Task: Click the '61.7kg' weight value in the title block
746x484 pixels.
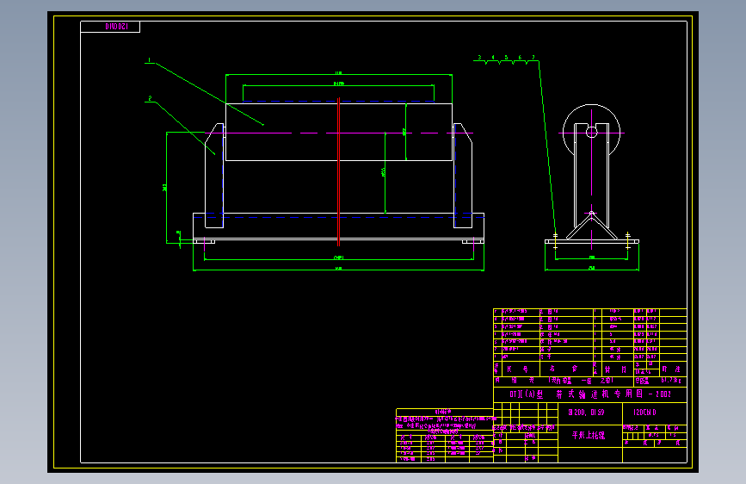Action: (671, 380)
